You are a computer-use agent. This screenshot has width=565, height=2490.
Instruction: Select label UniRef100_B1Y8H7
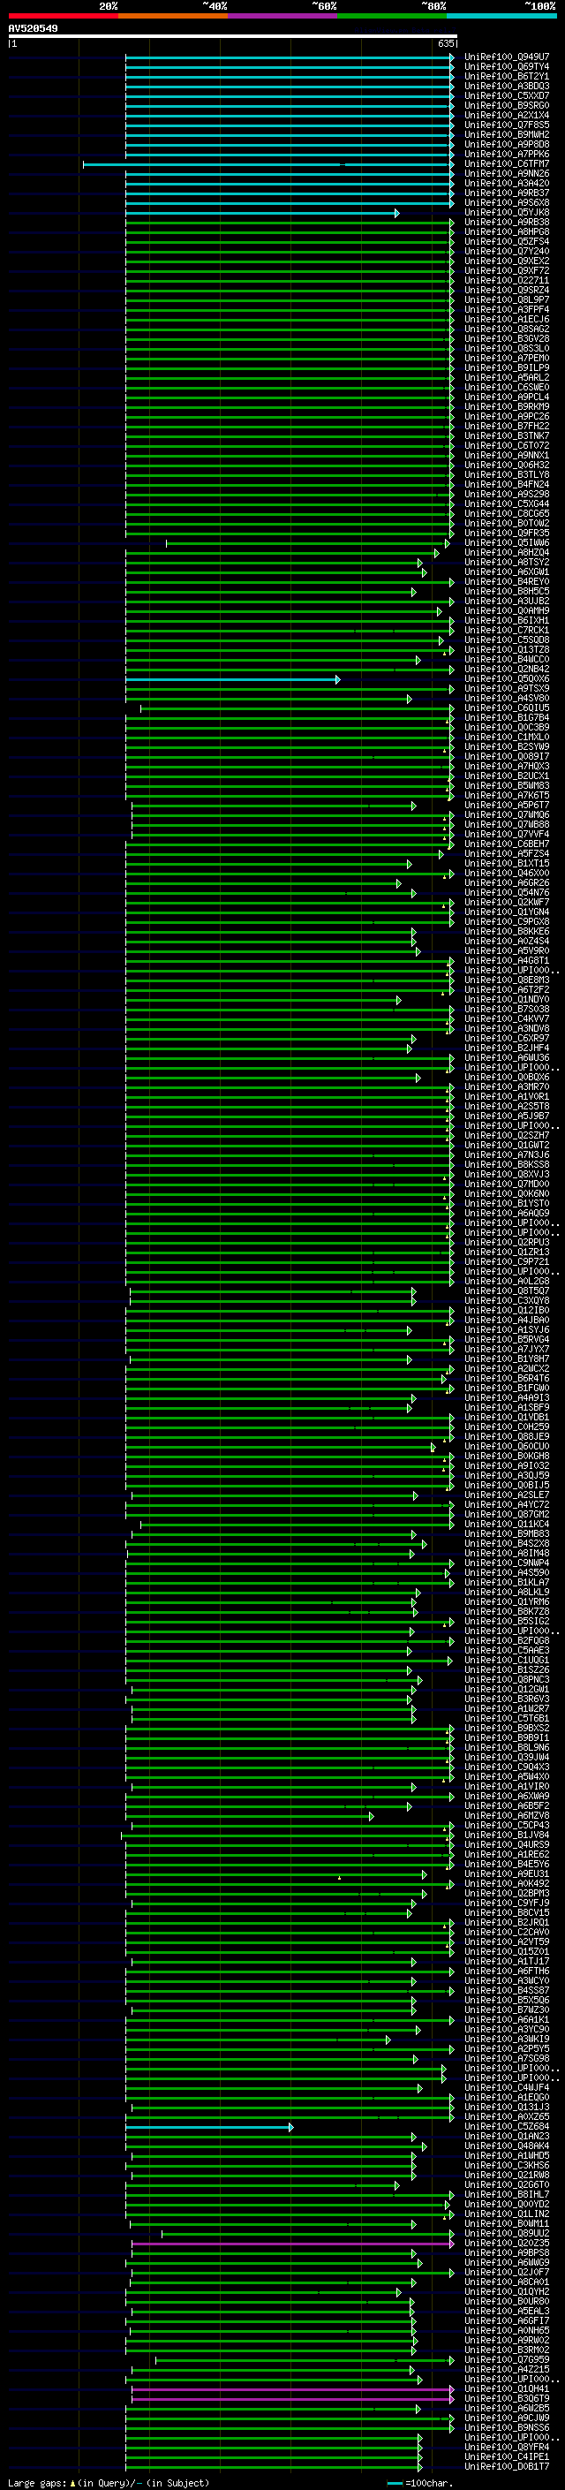507,1359
